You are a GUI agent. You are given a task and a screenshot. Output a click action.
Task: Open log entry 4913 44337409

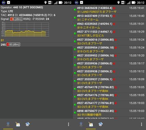pos(109,18)
